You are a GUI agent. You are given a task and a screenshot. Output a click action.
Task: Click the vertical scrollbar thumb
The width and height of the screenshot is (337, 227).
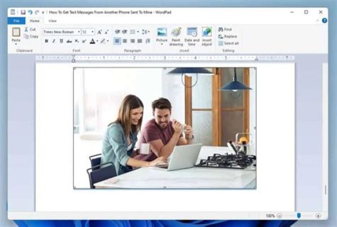pyautogui.click(x=325, y=190)
